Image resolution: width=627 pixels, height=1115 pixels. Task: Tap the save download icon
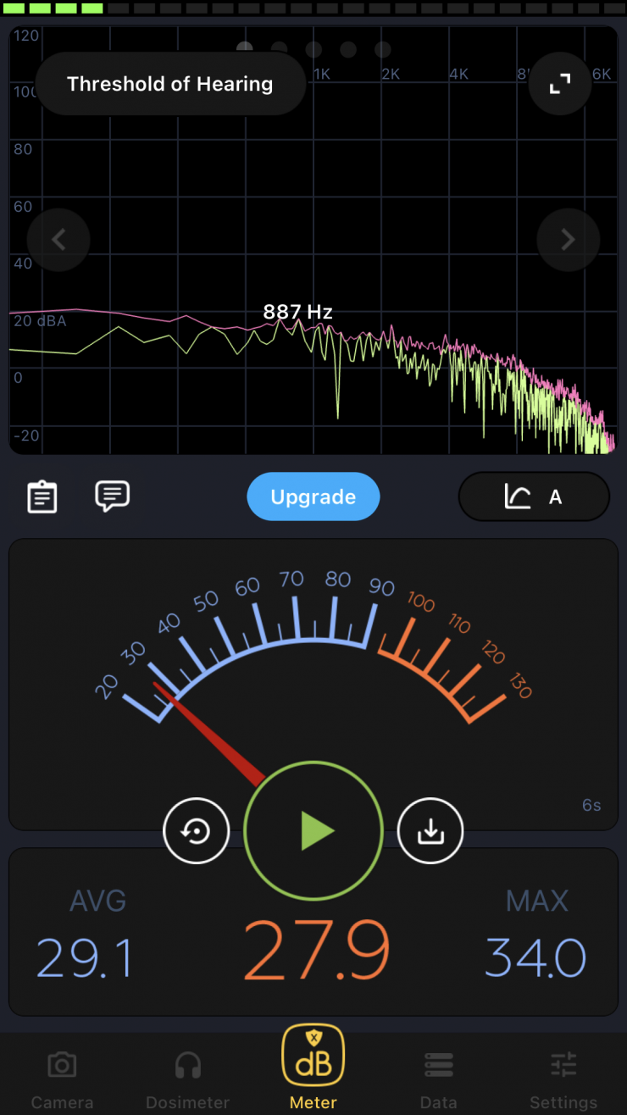point(430,831)
